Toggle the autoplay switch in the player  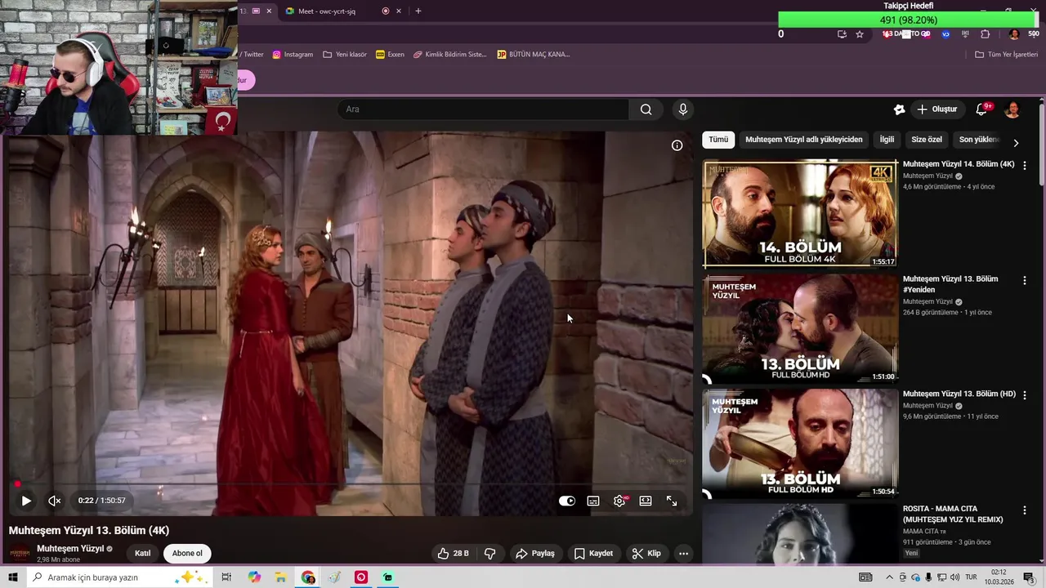[567, 501]
